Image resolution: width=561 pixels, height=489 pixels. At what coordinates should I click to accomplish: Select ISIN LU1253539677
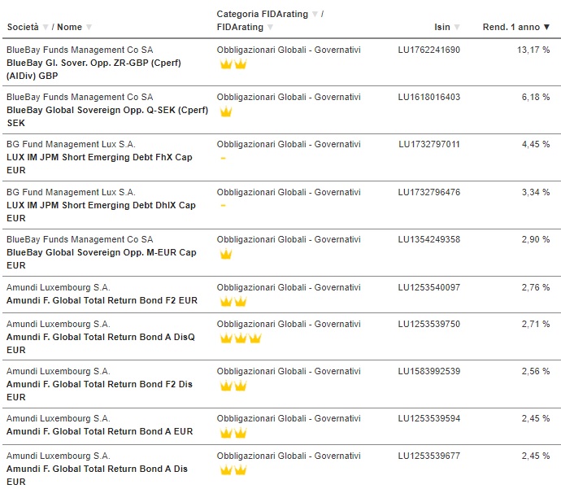tap(429, 456)
